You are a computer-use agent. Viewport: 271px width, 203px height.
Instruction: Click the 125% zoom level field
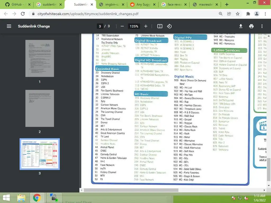134,26
